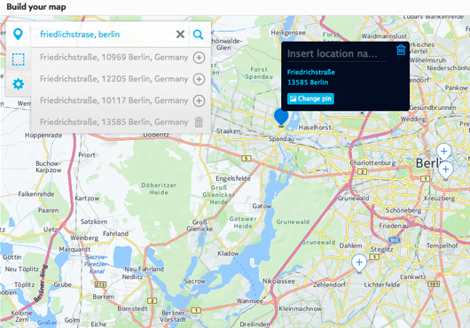Screen dimensions: 470x328
Task: Run search with magnifier icon
Action: pos(198,35)
